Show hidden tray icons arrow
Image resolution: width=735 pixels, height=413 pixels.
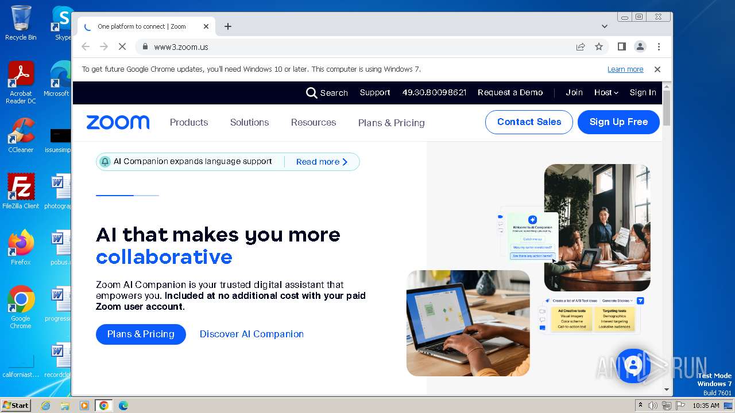click(x=641, y=406)
